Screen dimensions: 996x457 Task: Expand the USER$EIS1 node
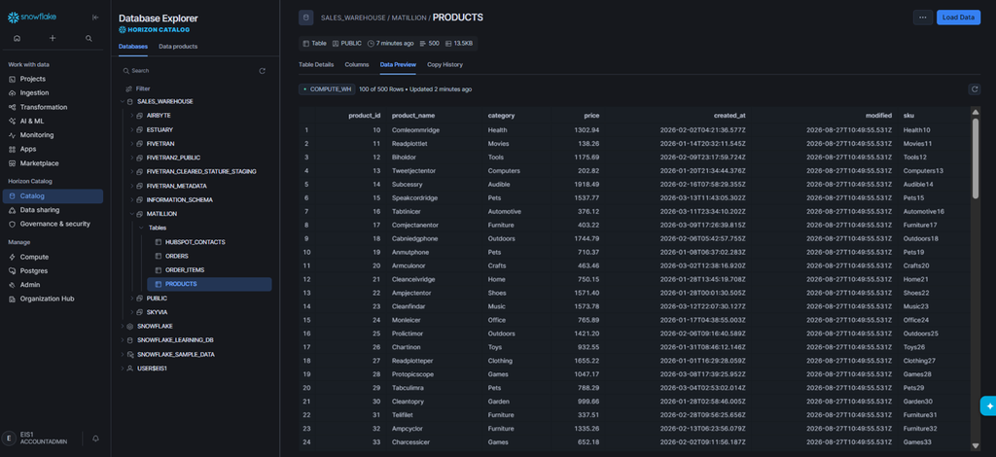[x=123, y=369]
